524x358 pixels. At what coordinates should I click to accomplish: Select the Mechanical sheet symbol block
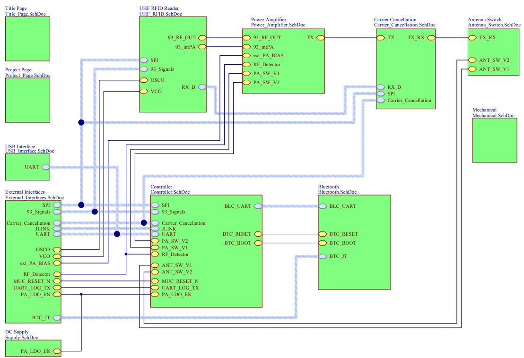[x=495, y=140]
